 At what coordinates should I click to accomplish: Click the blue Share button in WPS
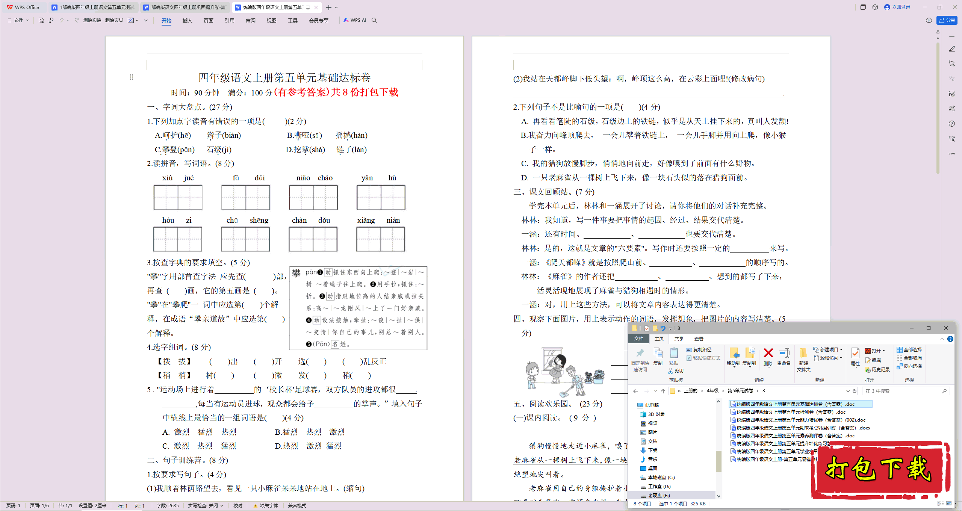pyautogui.click(x=947, y=20)
